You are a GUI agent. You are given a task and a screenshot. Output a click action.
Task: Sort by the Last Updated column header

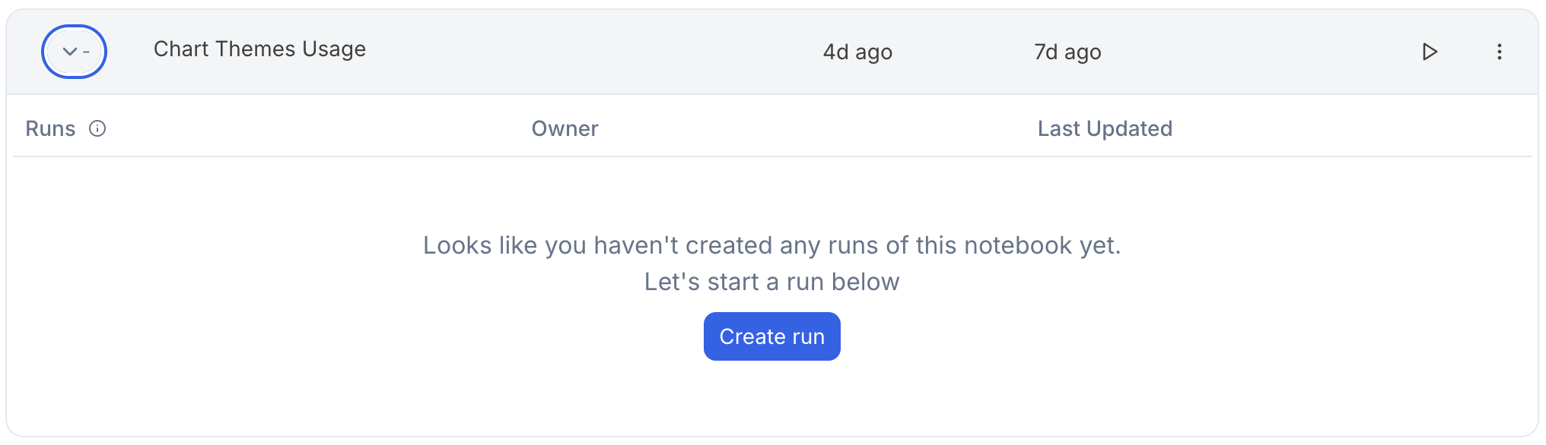(x=1104, y=129)
